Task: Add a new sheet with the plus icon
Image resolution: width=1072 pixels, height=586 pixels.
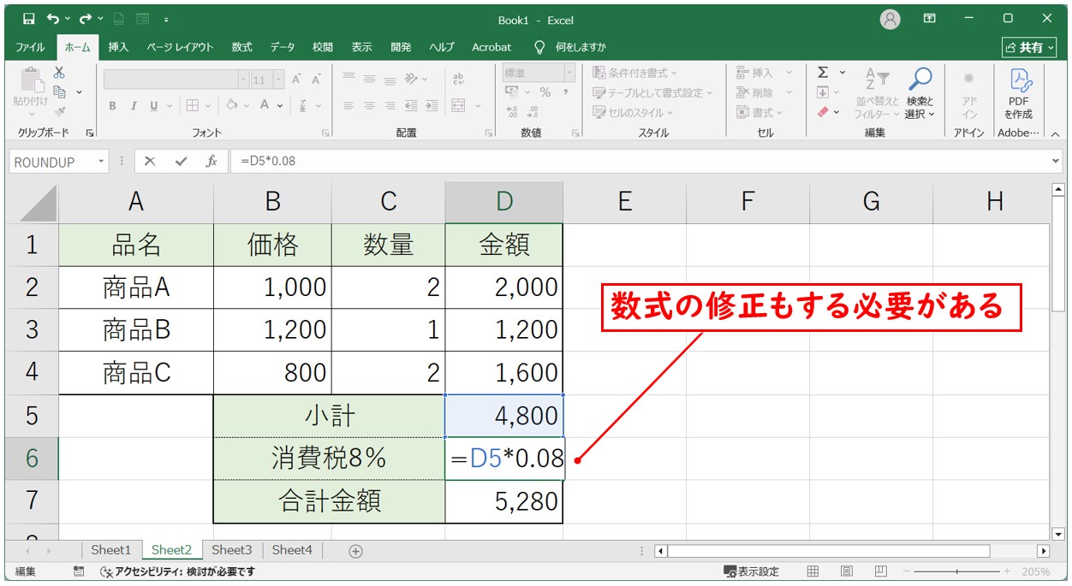Action: tap(356, 551)
